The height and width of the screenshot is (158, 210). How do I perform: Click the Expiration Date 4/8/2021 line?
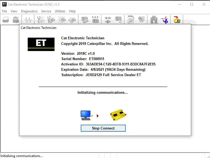pos(103,69)
